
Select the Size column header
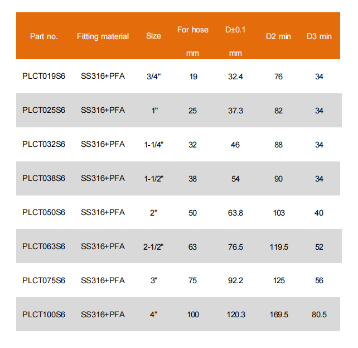tap(153, 36)
